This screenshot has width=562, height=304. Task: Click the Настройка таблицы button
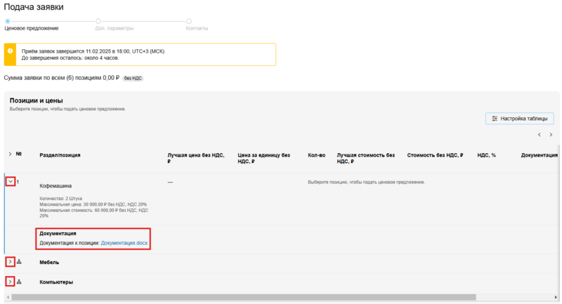[520, 119]
